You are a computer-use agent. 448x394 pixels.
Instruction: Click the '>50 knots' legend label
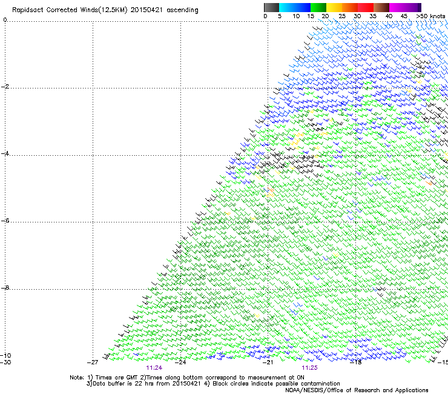coord(430,16)
